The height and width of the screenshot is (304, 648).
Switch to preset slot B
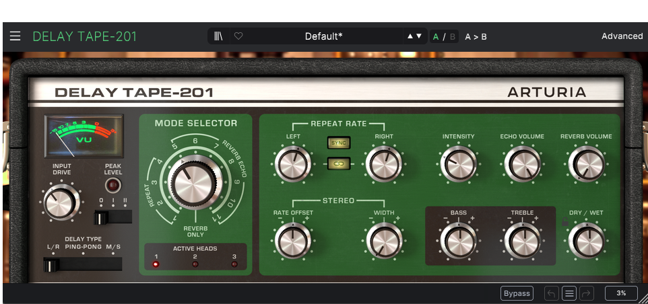tap(453, 37)
